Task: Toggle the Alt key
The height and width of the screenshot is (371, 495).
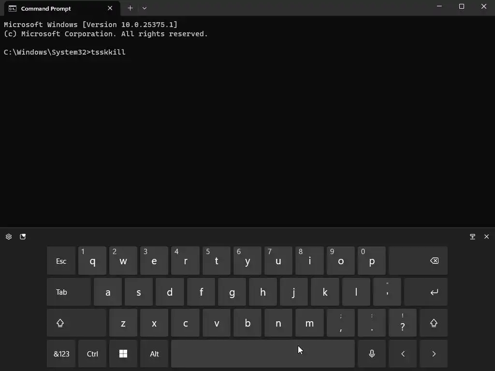Action: point(154,354)
